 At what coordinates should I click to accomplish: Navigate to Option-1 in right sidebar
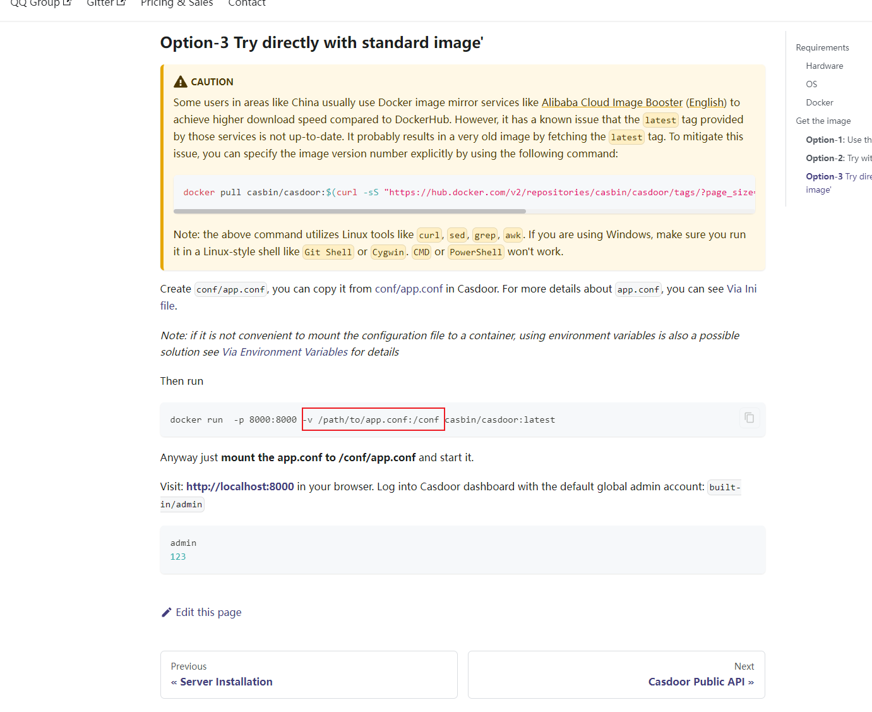tap(833, 139)
